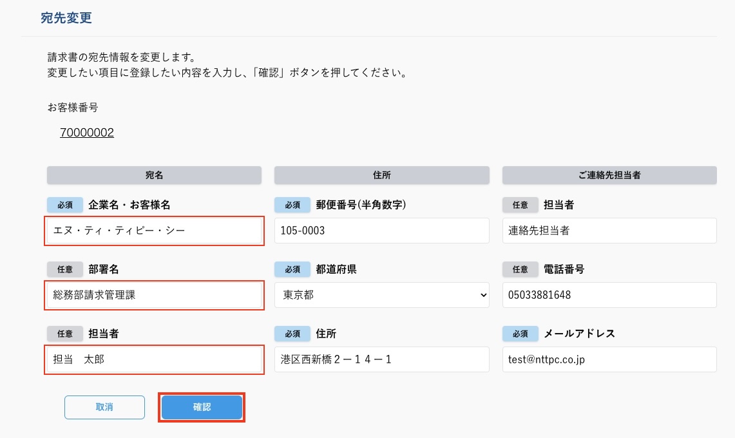Click the 住所 address input field
Viewport: 735px width, 438px height.
point(381,359)
